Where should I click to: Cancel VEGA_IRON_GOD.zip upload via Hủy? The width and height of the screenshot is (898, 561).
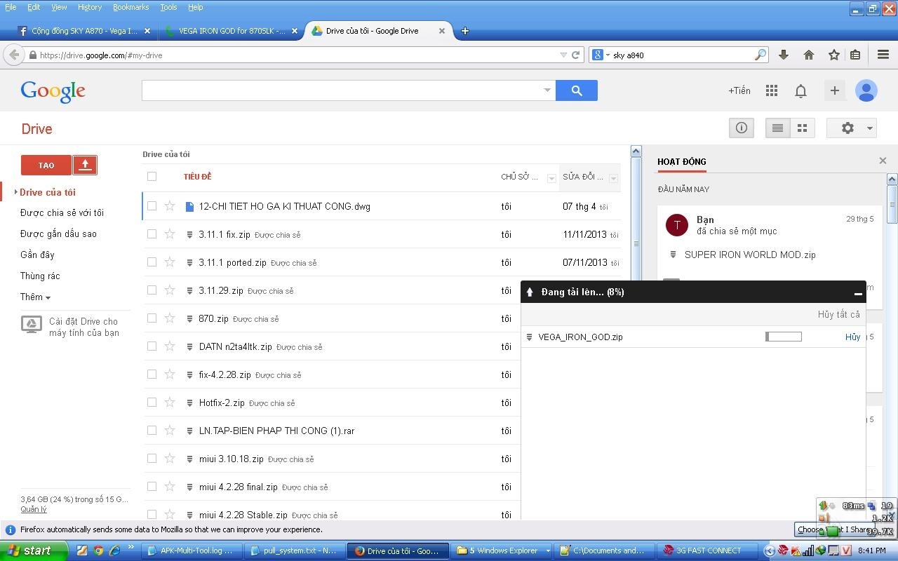click(x=852, y=337)
